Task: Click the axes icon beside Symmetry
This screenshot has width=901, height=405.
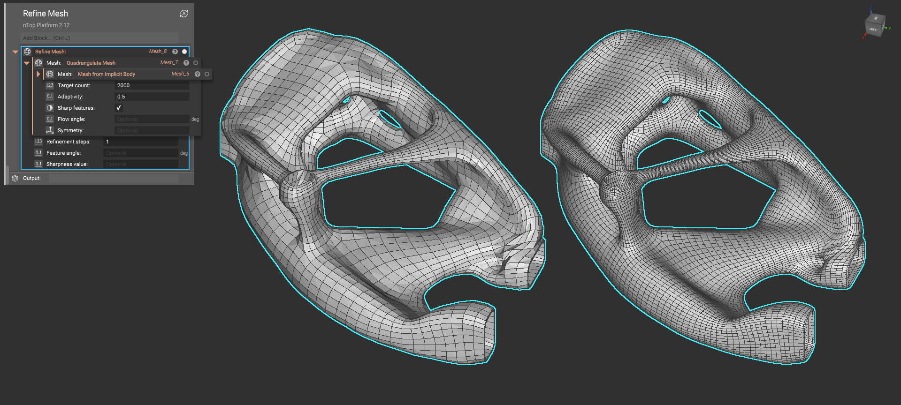Action: [x=50, y=130]
